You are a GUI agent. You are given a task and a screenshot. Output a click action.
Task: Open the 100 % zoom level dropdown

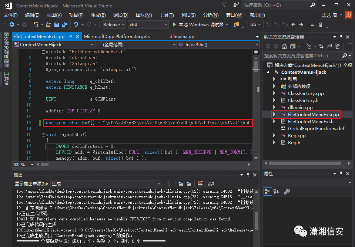(23, 165)
